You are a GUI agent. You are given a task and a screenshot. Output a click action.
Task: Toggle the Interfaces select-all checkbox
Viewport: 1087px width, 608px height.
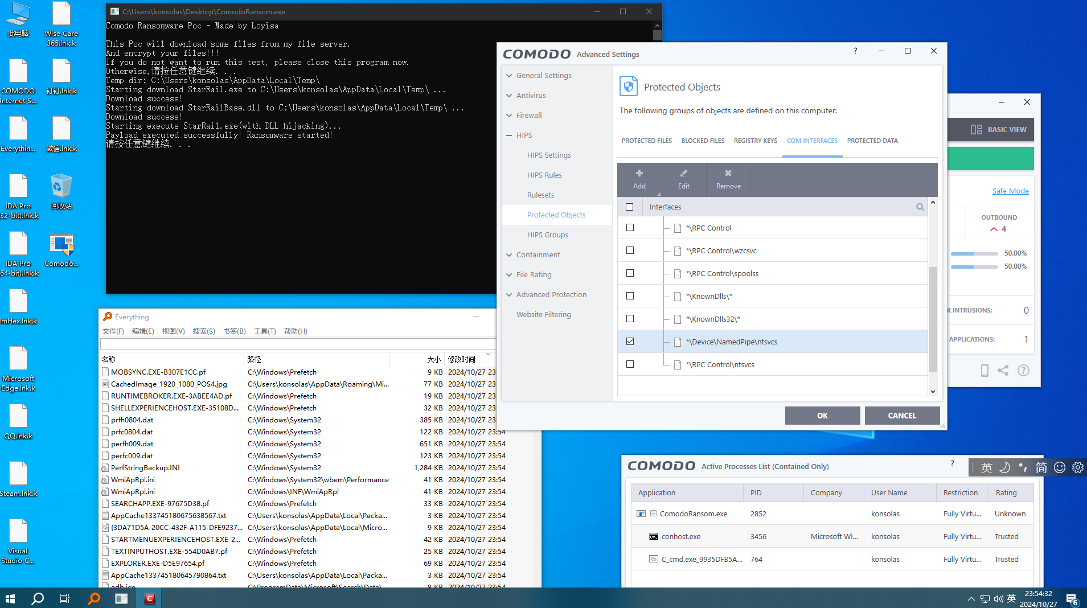tap(629, 207)
